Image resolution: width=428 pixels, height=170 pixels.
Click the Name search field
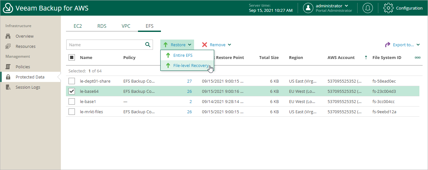pos(105,45)
